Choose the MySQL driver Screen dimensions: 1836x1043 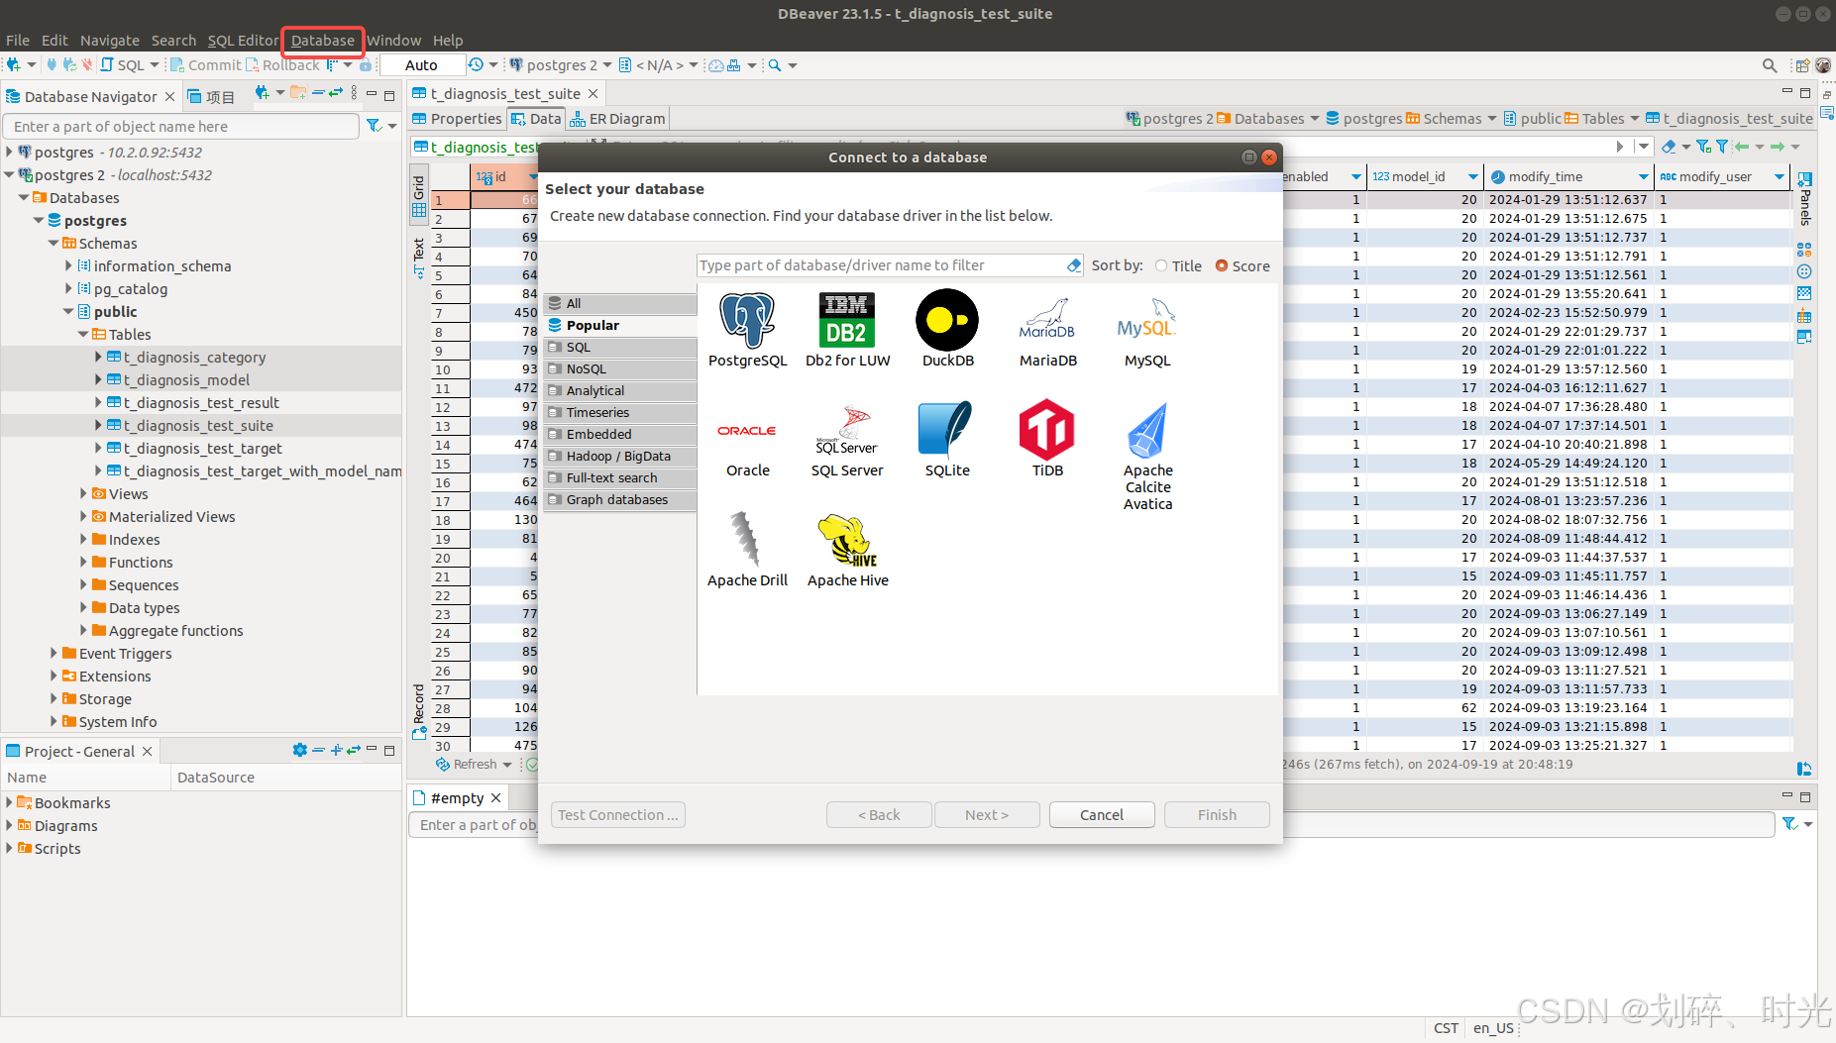pos(1147,330)
